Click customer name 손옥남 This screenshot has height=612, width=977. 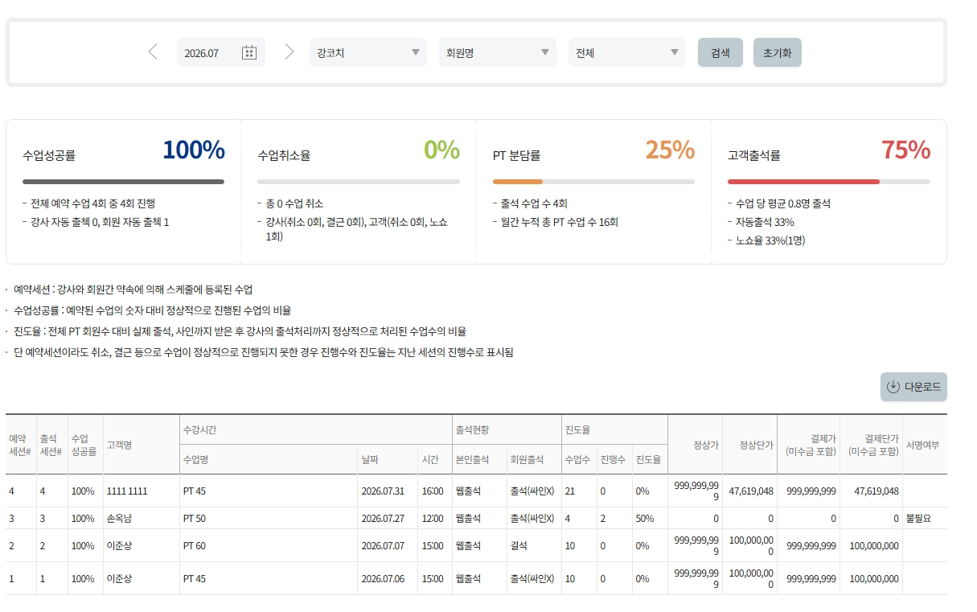click(119, 519)
